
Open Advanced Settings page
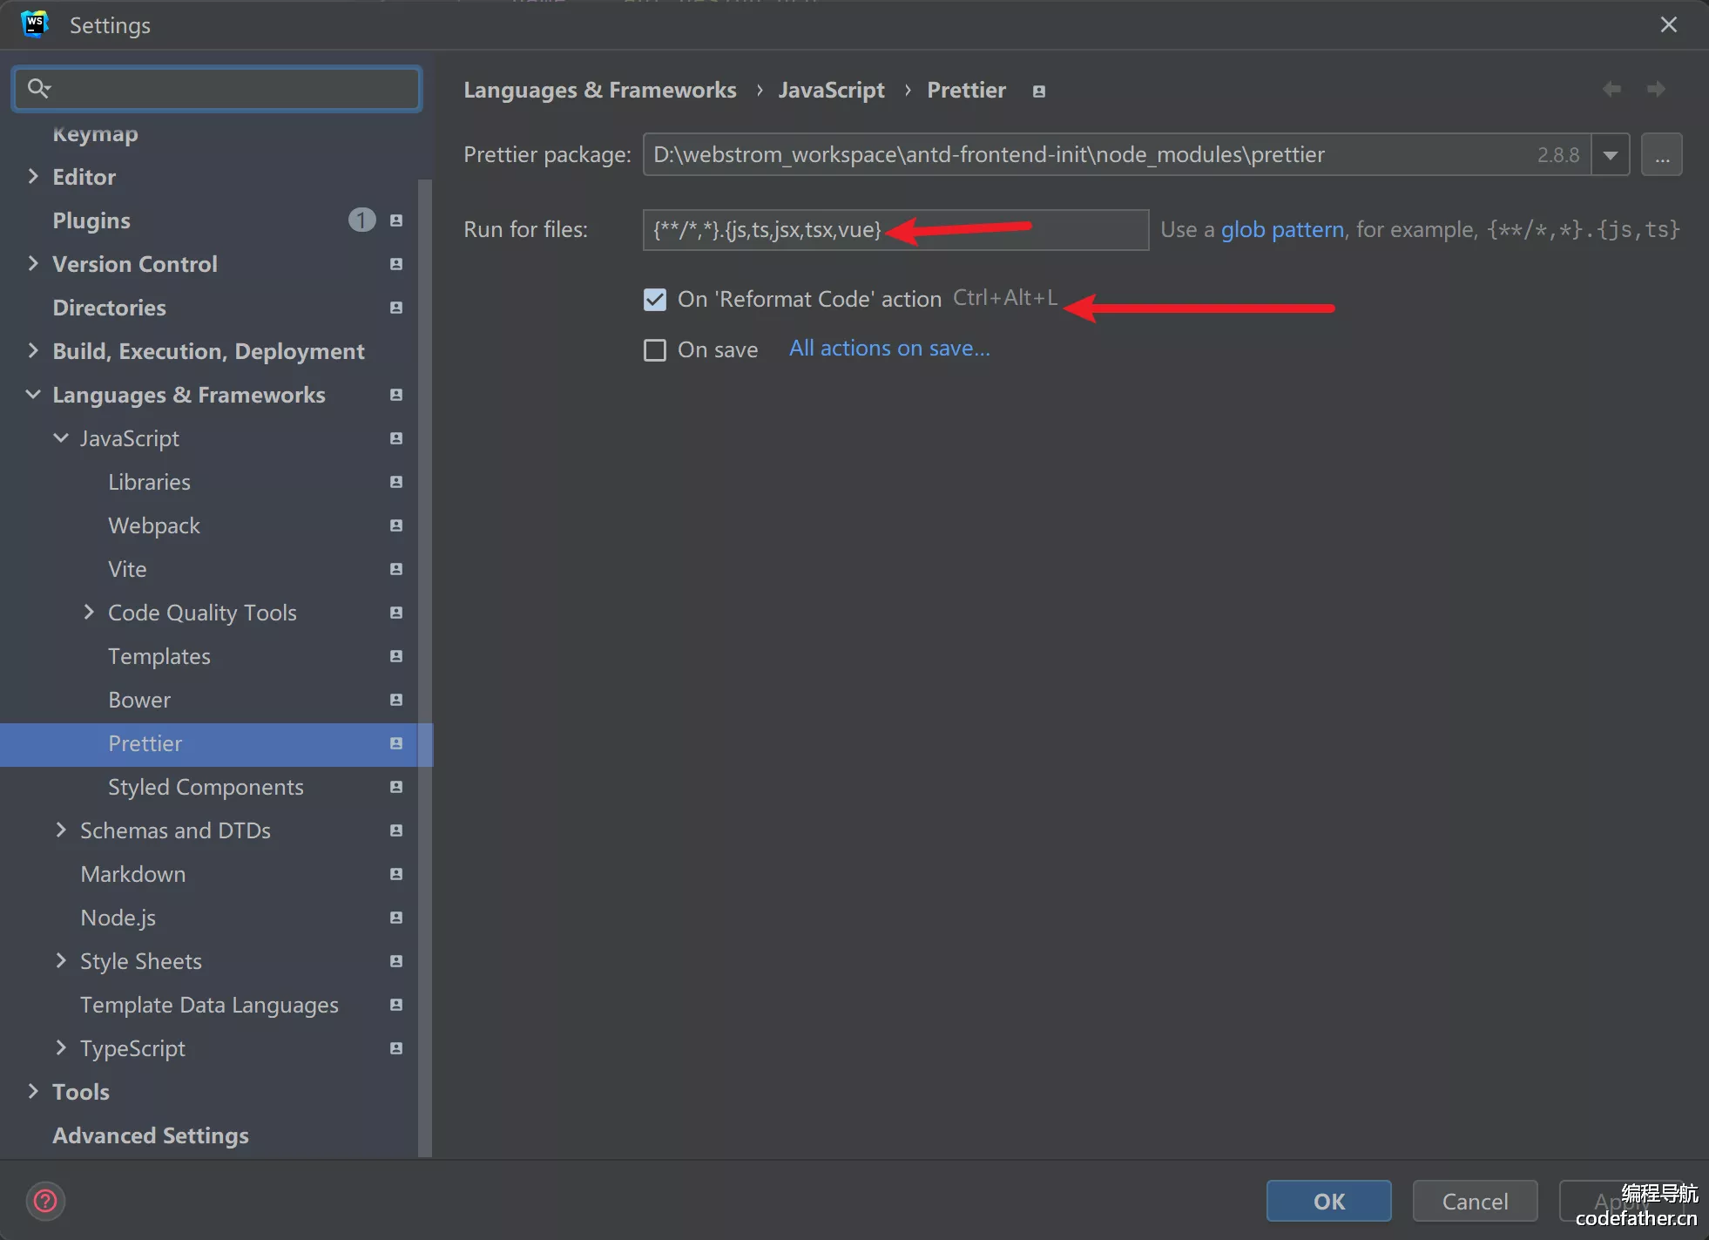(x=151, y=1135)
